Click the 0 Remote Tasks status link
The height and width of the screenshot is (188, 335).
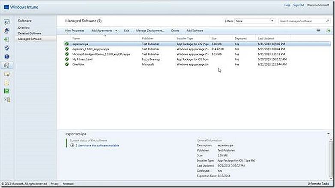[x=318, y=184]
